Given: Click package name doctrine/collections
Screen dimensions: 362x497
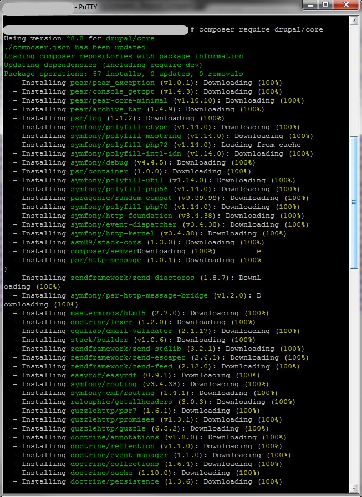Looking at the screenshot, I should (x=115, y=464).
